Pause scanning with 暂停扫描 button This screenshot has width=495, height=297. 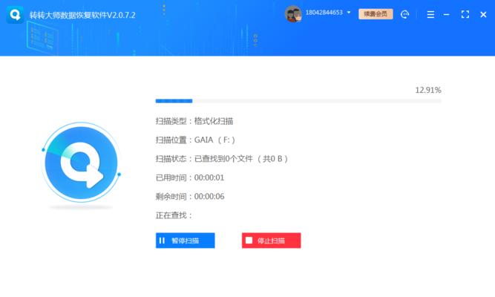(x=186, y=241)
